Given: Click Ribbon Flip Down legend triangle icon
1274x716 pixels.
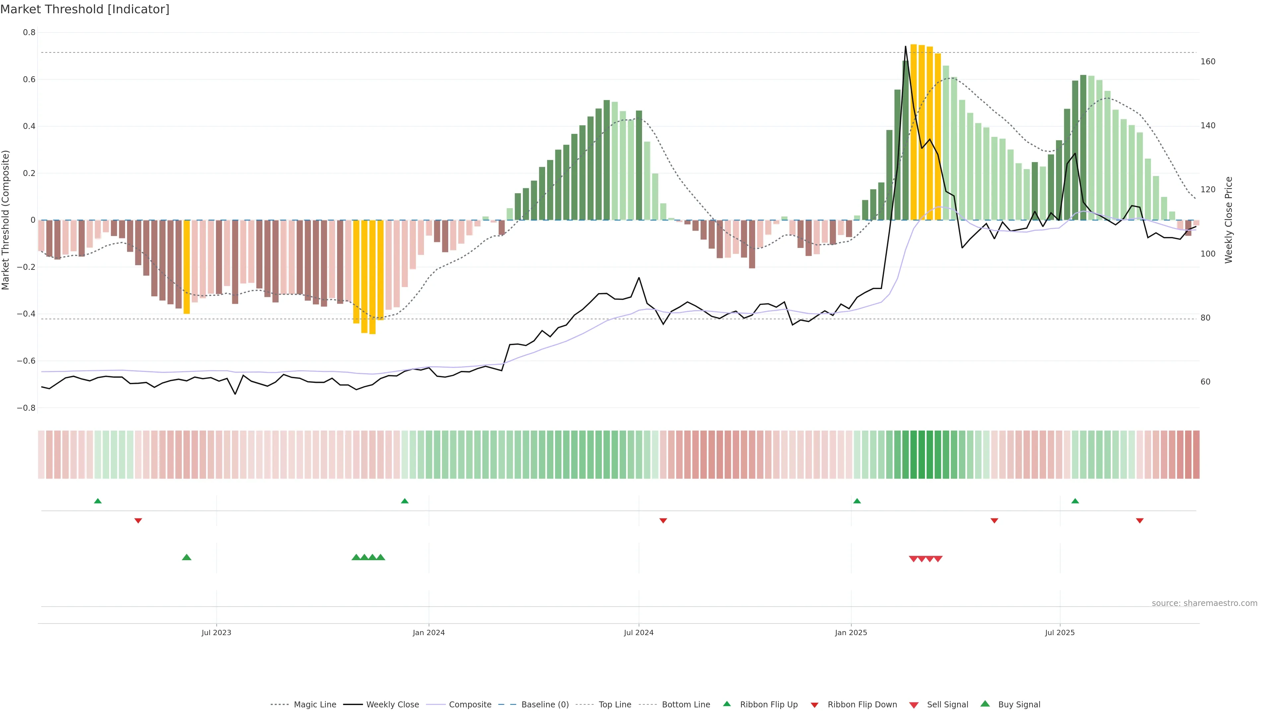Looking at the screenshot, I should pos(814,705).
